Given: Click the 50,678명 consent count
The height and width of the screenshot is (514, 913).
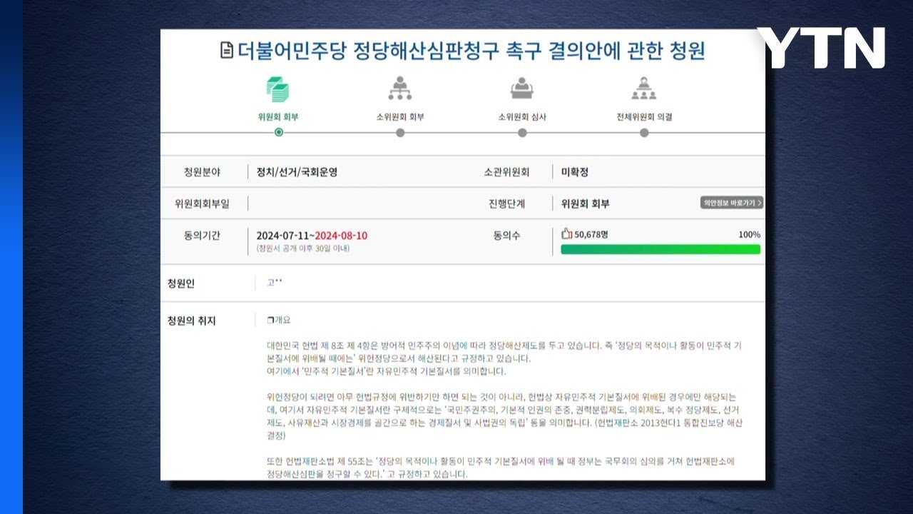Looking at the screenshot, I should (591, 234).
